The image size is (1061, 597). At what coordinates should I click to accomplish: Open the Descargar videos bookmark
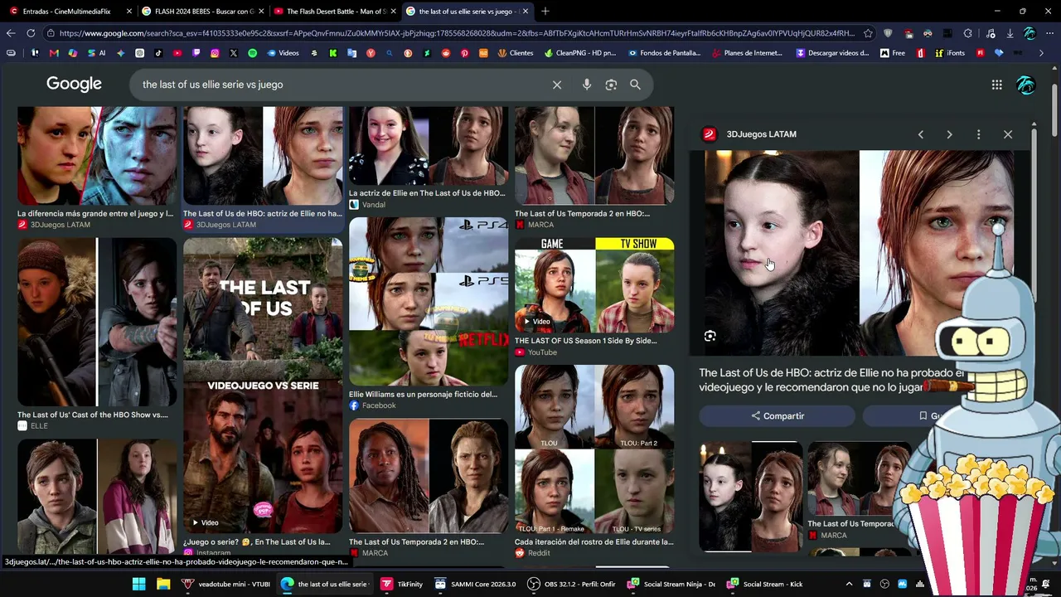(x=832, y=53)
